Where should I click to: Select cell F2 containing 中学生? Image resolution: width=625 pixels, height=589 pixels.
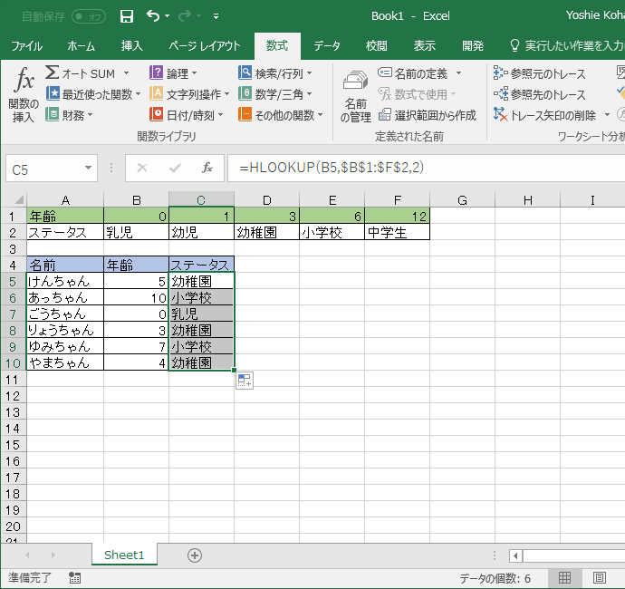[397, 232]
